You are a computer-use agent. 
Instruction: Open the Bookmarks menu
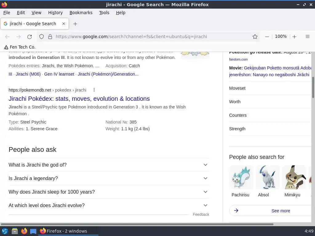pyautogui.click(x=81, y=13)
